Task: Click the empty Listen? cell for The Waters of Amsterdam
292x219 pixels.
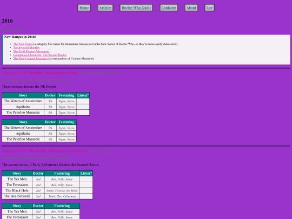Action: pos(83,101)
